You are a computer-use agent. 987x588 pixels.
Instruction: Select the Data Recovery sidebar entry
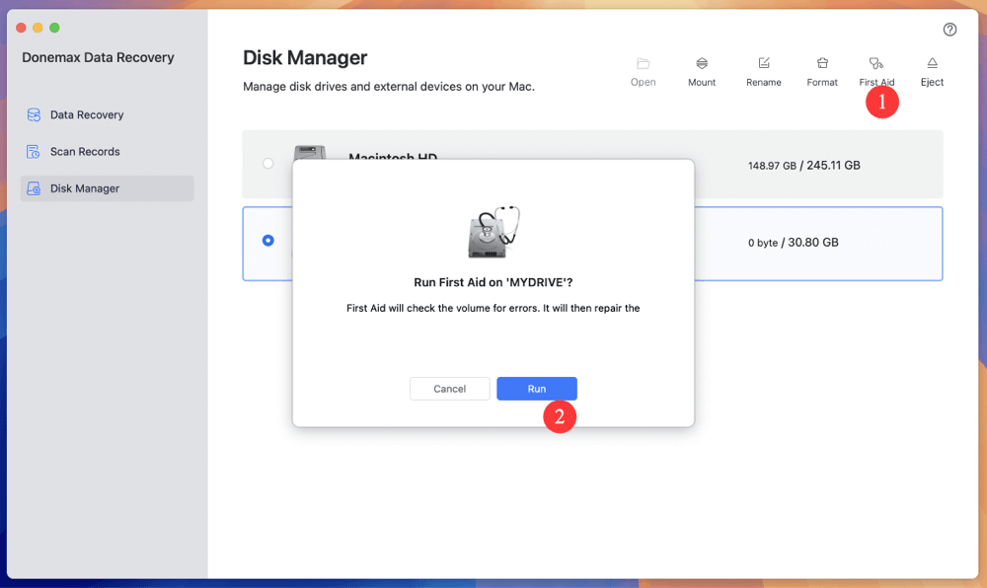pos(87,114)
